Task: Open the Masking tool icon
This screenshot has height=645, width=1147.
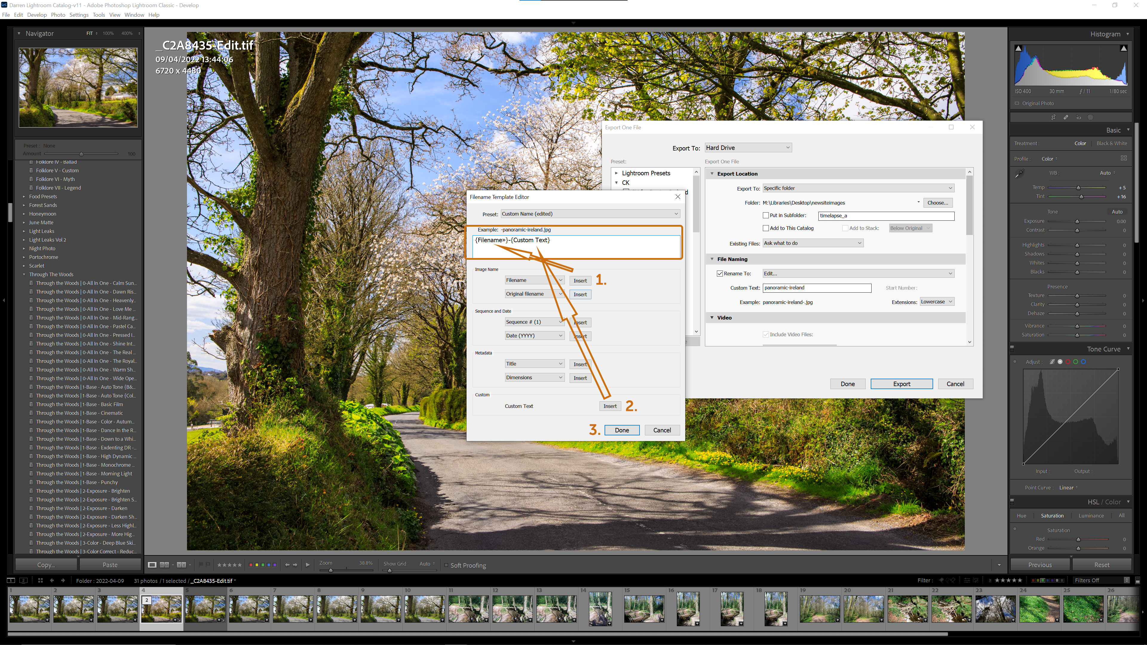Action: click(x=1091, y=118)
